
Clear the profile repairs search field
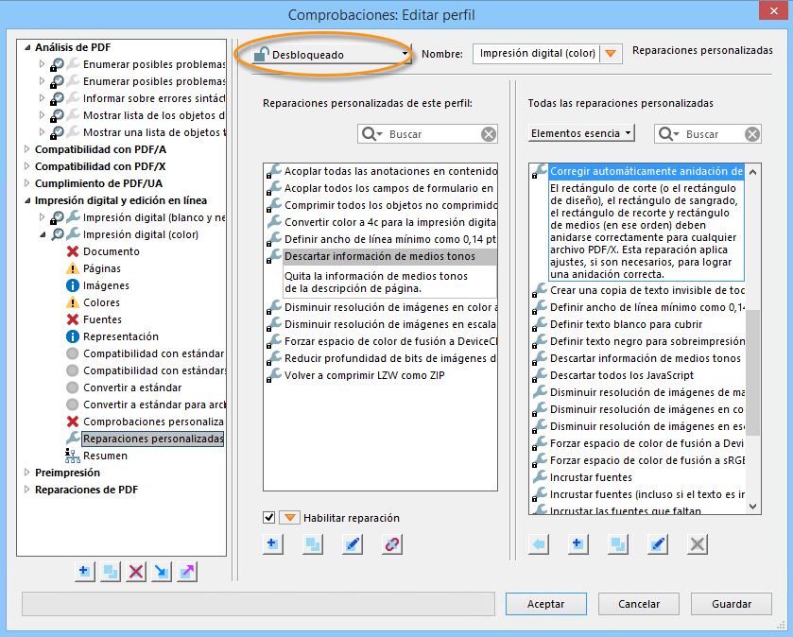coord(488,134)
